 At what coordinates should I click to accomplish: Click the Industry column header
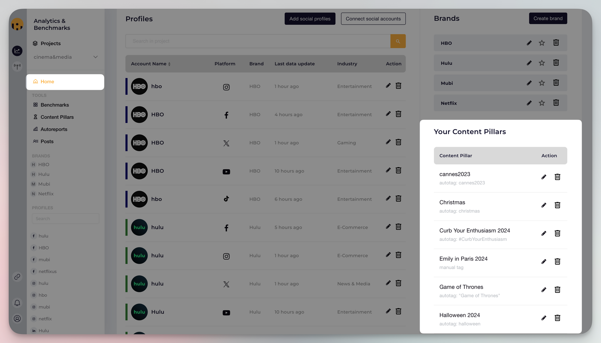tap(347, 64)
